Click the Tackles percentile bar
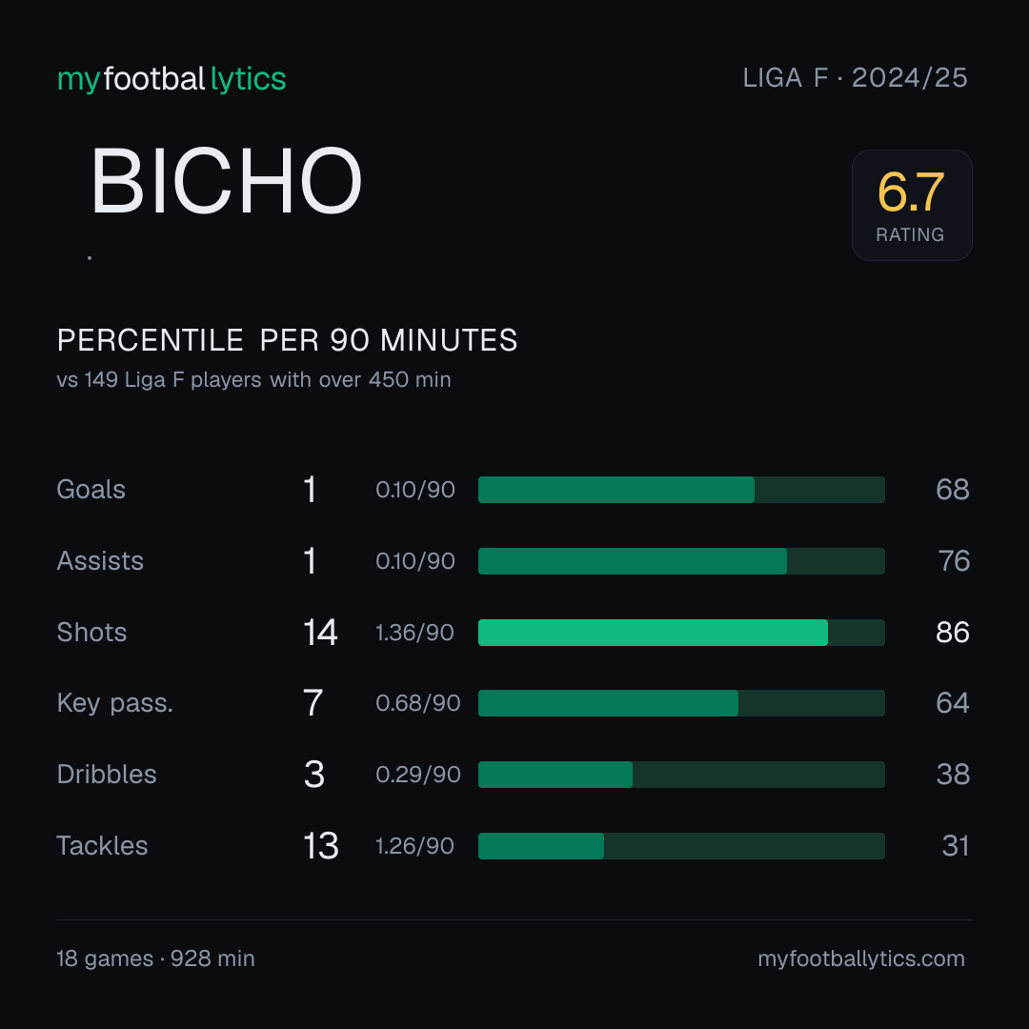This screenshot has width=1029, height=1029. [681, 846]
